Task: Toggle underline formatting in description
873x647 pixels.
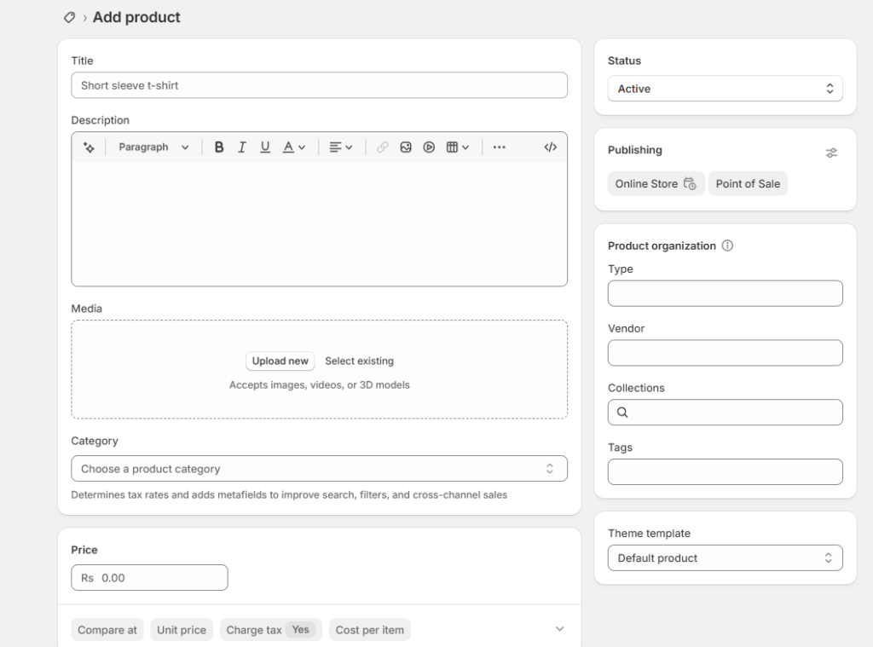Action: coord(265,147)
